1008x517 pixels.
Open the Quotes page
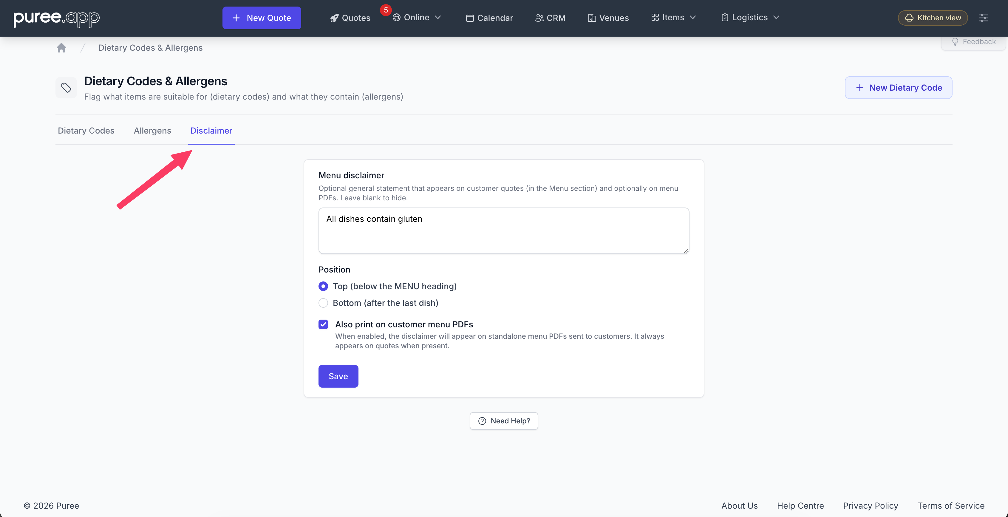point(350,18)
